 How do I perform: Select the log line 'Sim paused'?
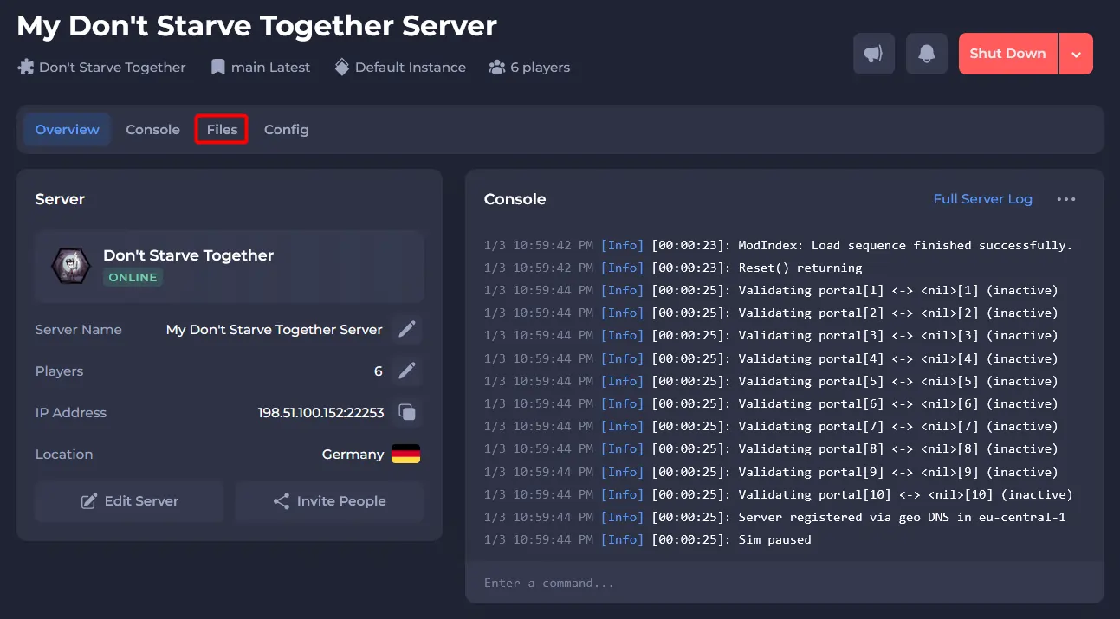coord(648,539)
